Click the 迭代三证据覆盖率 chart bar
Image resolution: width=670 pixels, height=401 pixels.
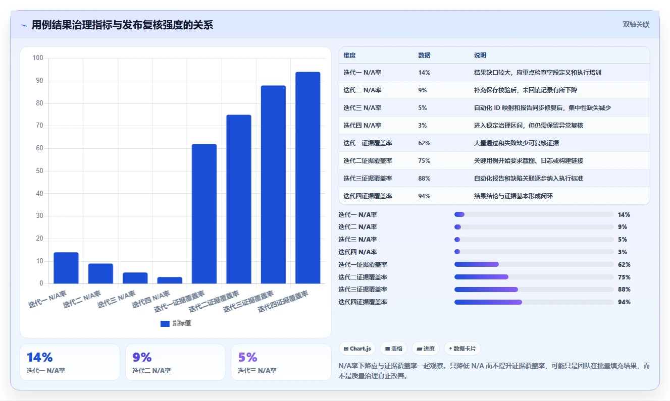coord(274,185)
